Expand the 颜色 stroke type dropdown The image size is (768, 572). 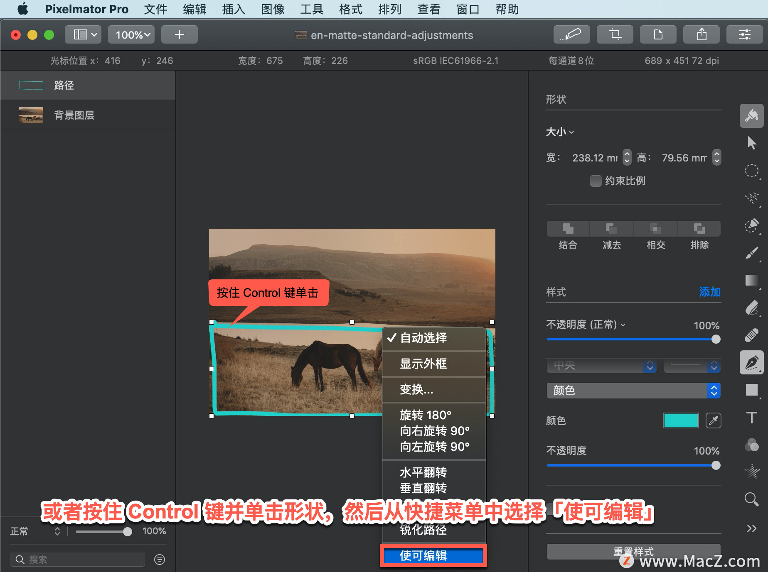pyautogui.click(x=633, y=390)
